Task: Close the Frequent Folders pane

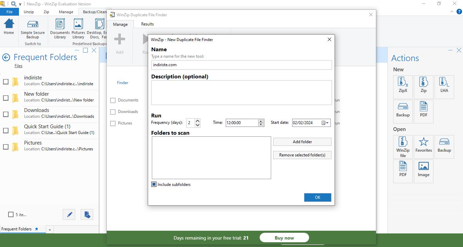Action: pyautogui.click(x=94, y=50)
